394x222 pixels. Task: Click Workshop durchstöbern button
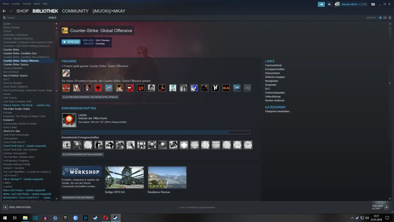[x=78, y=198]
